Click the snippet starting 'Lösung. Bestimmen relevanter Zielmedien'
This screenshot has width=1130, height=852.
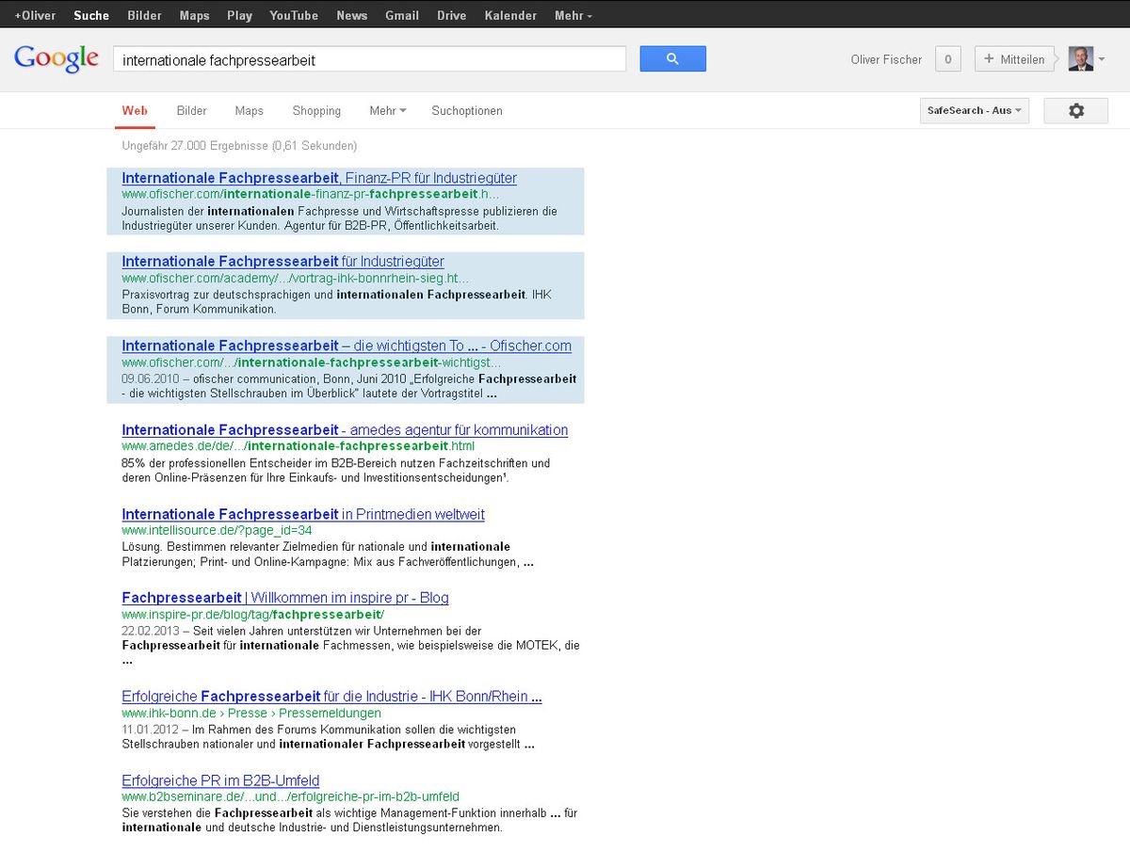328,555
